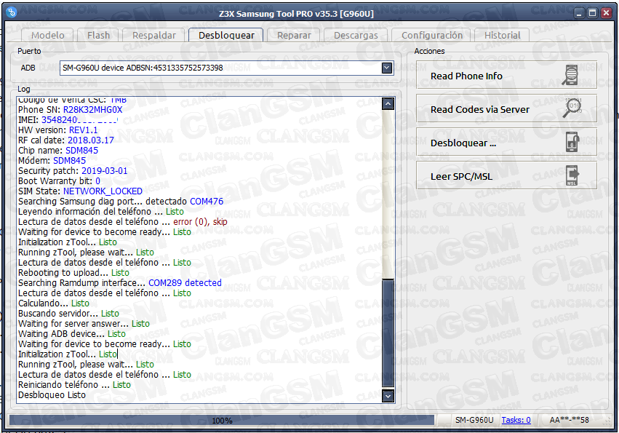The height and width of the screenshot is (433, 619).
Task: Open the Historial tab
Action: [502, 35]
